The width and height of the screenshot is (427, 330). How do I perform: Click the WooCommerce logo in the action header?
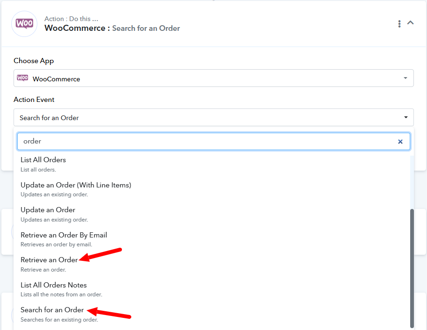[24, 24]
